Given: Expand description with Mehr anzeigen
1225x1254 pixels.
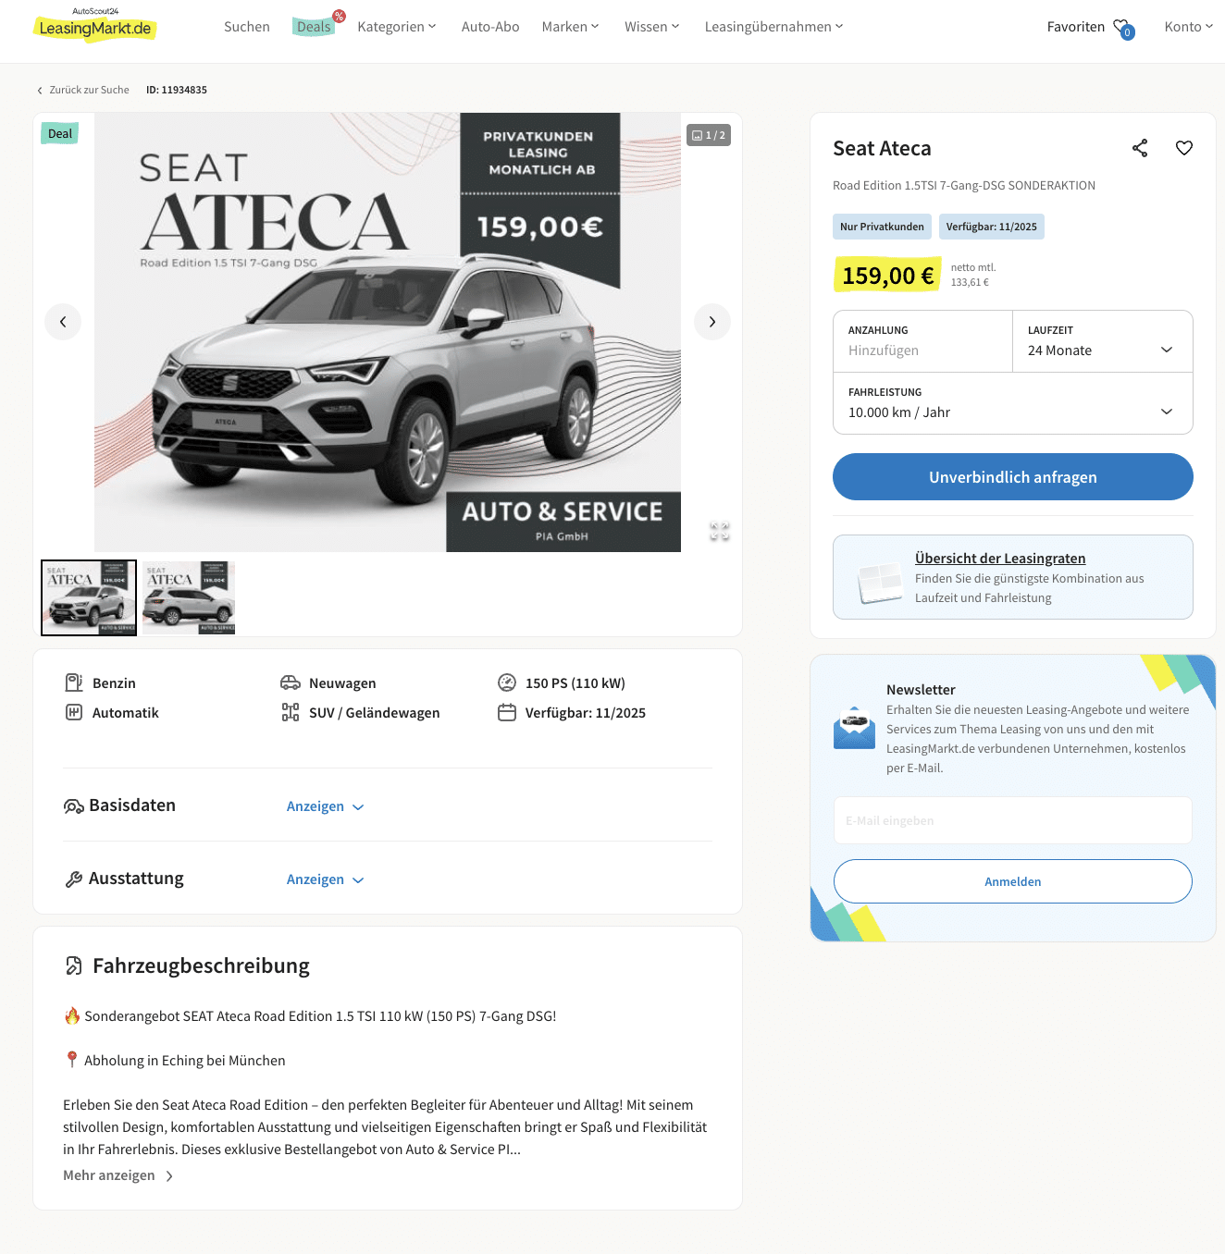Looking at the screenshot, I should pyautogui.click(x=118, y=1175).
